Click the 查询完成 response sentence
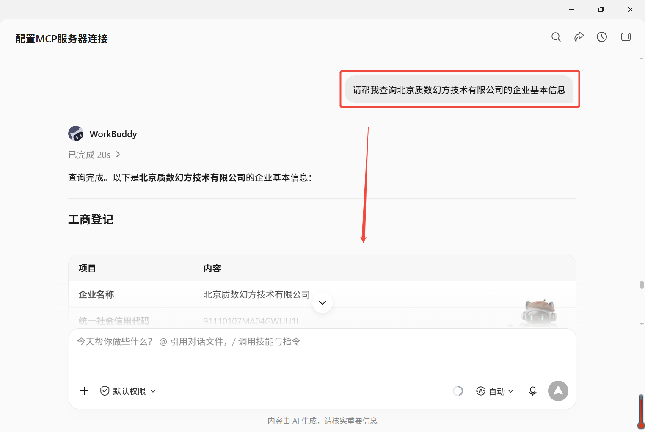The width and height of the screenshot is (645, 432). 190,177
